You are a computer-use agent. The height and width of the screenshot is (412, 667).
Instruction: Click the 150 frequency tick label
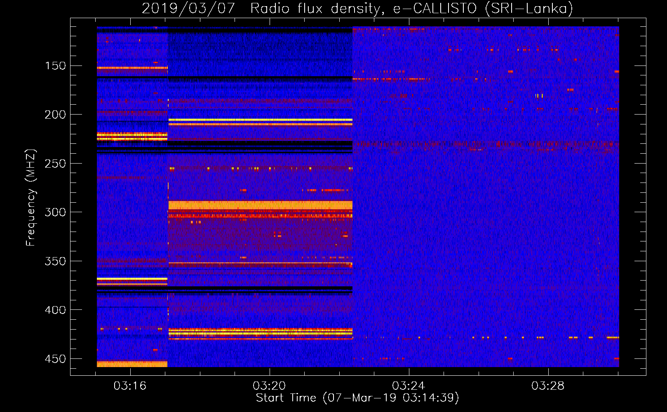pyautogui.click(x=55, y=66)
